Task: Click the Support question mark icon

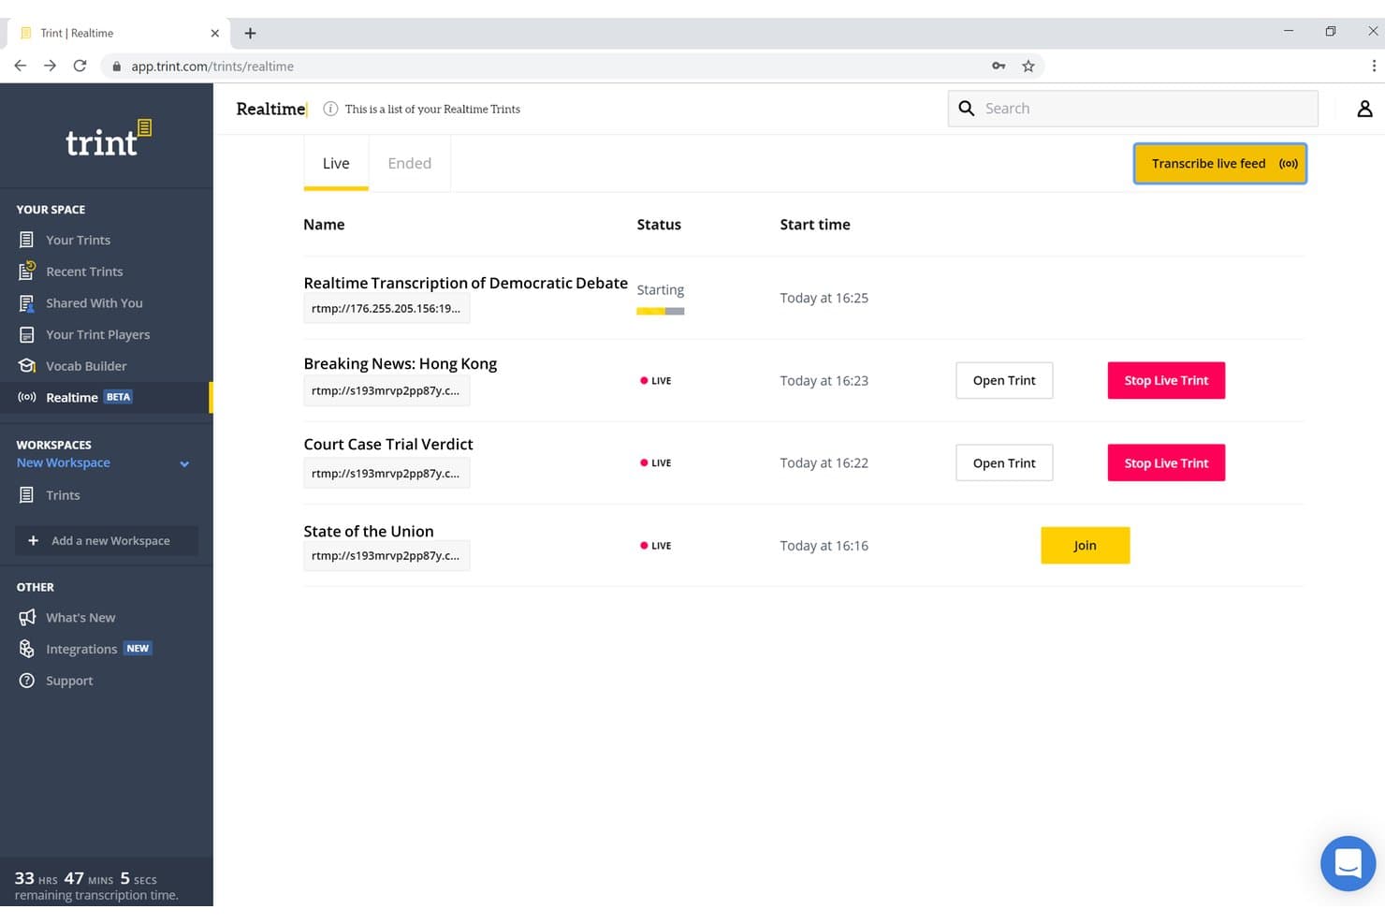Action: [x=26, y=681]
